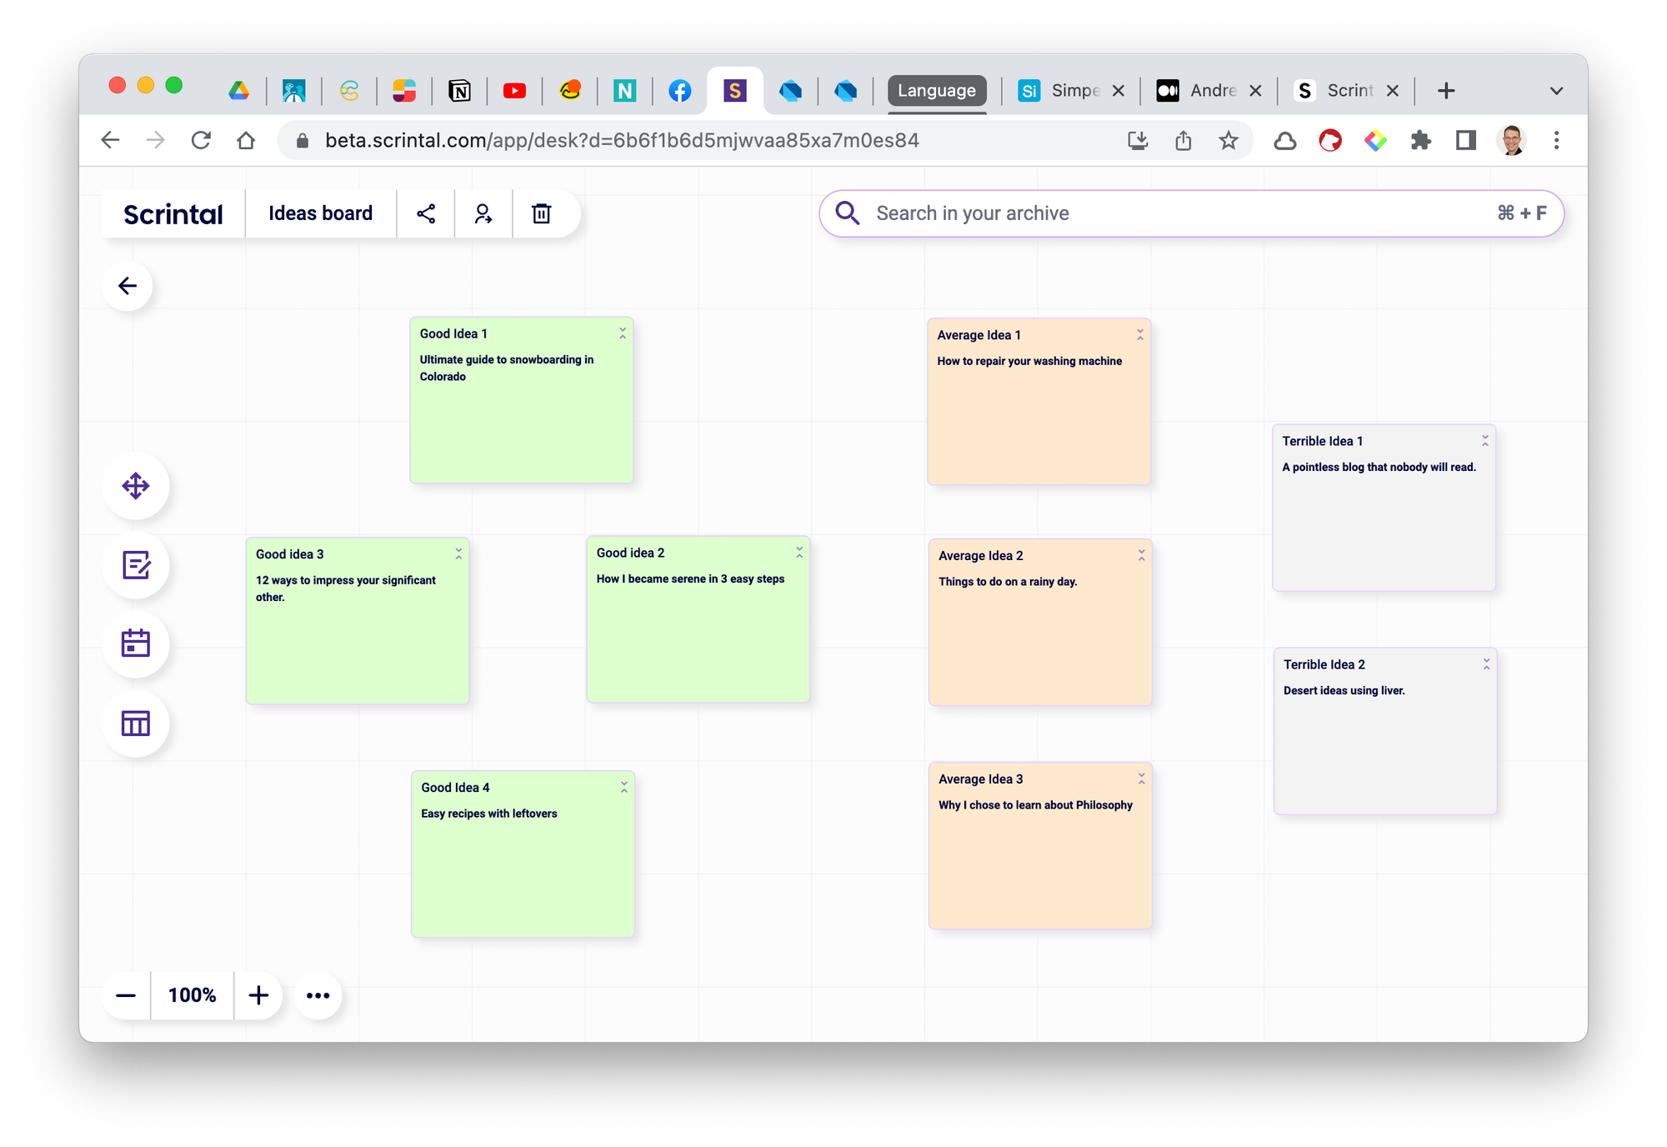Collapse the Terrible Idea 1 card

coord(1484,440)
